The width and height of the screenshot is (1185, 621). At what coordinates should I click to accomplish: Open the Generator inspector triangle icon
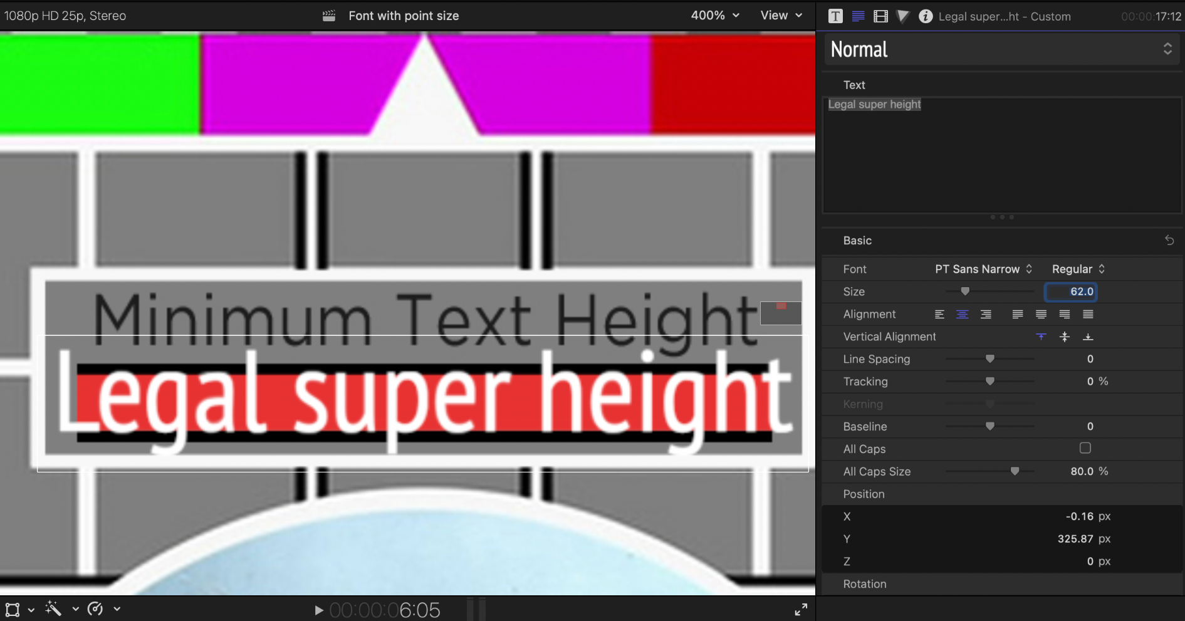[x=902, y=16]
